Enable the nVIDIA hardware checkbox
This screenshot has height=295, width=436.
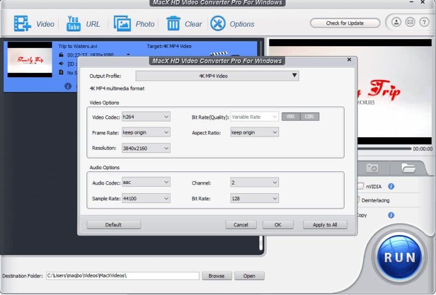click(x=361, y=186)
